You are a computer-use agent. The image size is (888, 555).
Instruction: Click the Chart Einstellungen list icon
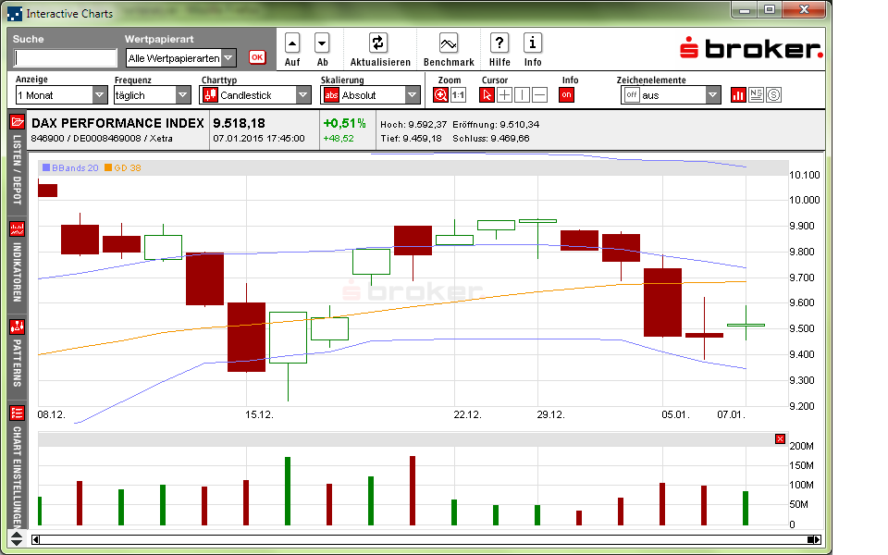pos(17,413)
